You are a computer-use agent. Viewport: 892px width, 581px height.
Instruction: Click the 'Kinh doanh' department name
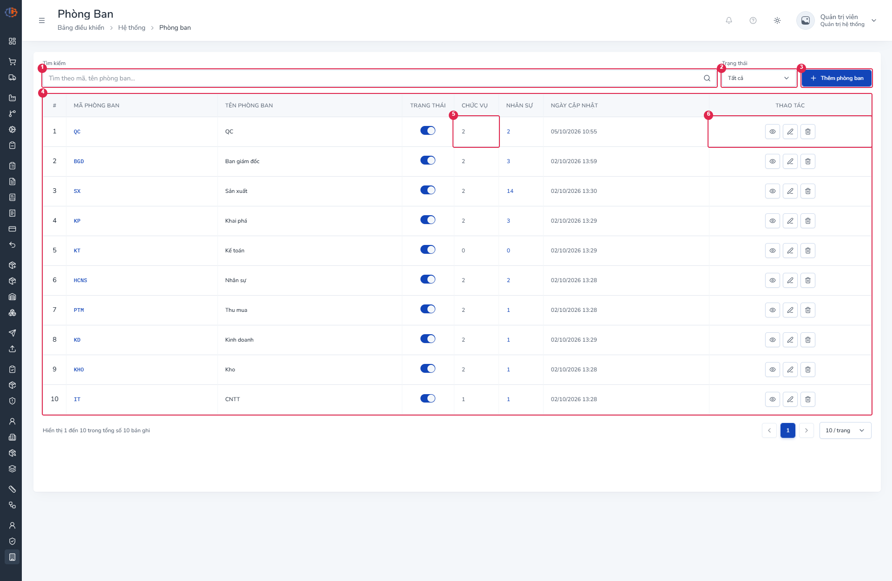pyautogui.click(x=239, y=340)
